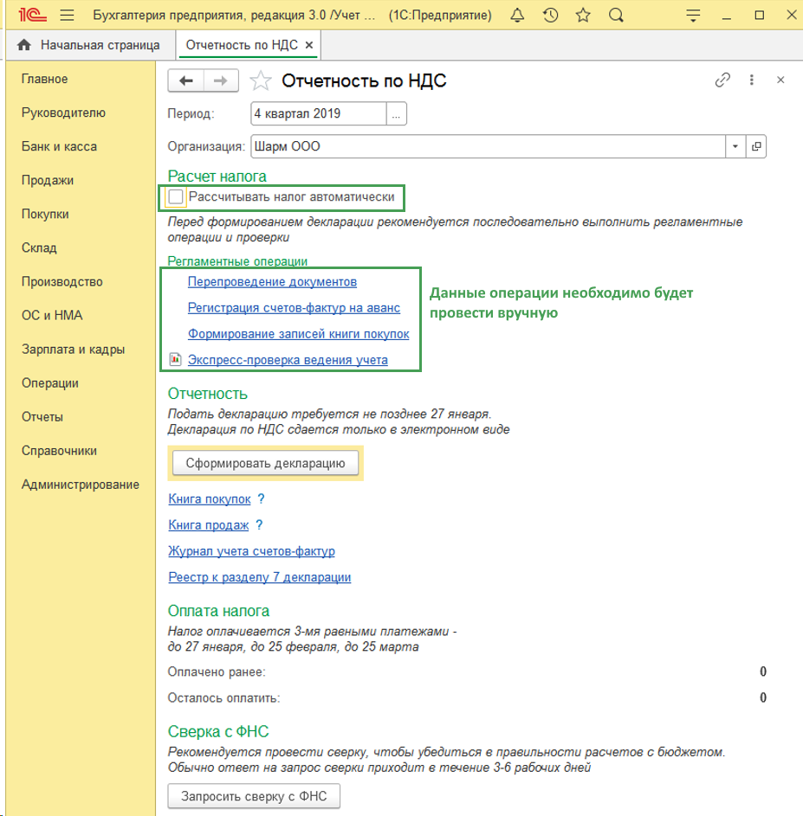803x816 pixels.
Task: Open history clock icon
Action: (x=550, y=15)
